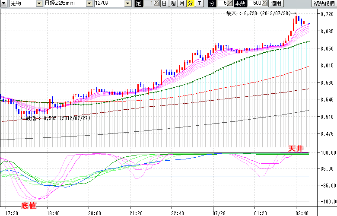This screenshot has width=337, height=216.
Task: Select the 分 minute timeframe button
Action: [190, 3]
